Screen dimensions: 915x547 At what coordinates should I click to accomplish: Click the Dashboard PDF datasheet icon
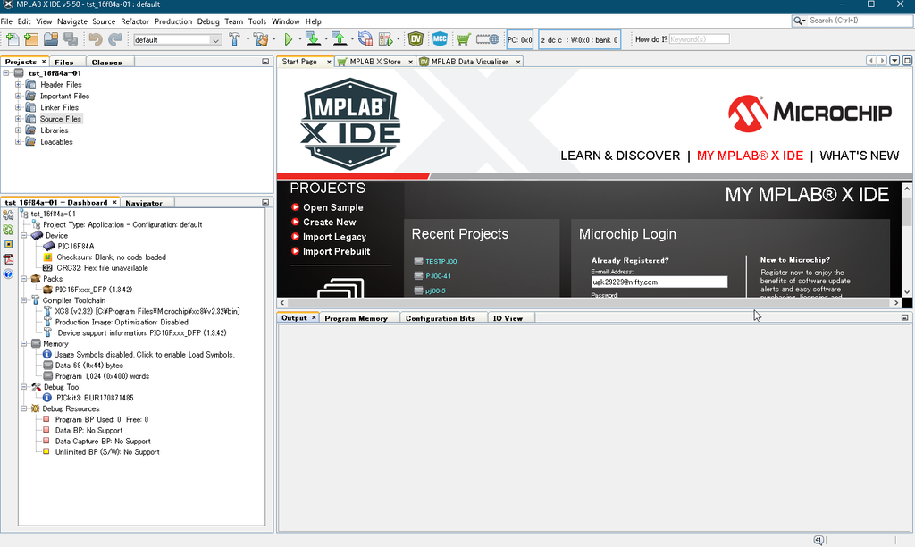coord(8,259)
